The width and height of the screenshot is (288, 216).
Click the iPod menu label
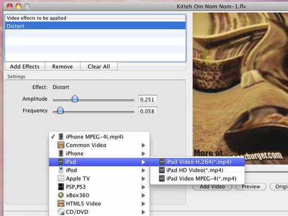pos(71,170)
